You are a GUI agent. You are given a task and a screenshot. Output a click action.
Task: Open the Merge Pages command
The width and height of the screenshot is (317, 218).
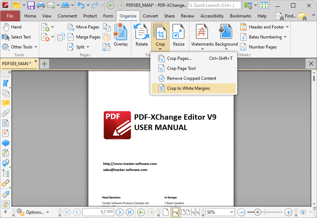84,37
